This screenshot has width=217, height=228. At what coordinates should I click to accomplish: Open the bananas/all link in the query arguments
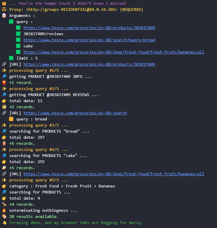click(x=114, y=52)
